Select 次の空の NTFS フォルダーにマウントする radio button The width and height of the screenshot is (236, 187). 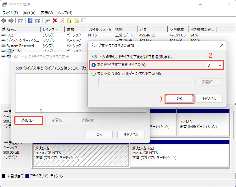click(93, 74)
